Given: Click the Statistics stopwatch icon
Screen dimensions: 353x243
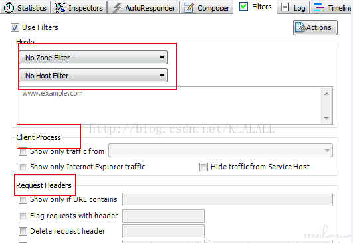Looking at the screenshot, I should click(x=9, y=8).
